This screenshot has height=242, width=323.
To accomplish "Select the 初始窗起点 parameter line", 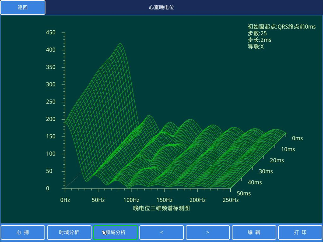I will point(282,27).
